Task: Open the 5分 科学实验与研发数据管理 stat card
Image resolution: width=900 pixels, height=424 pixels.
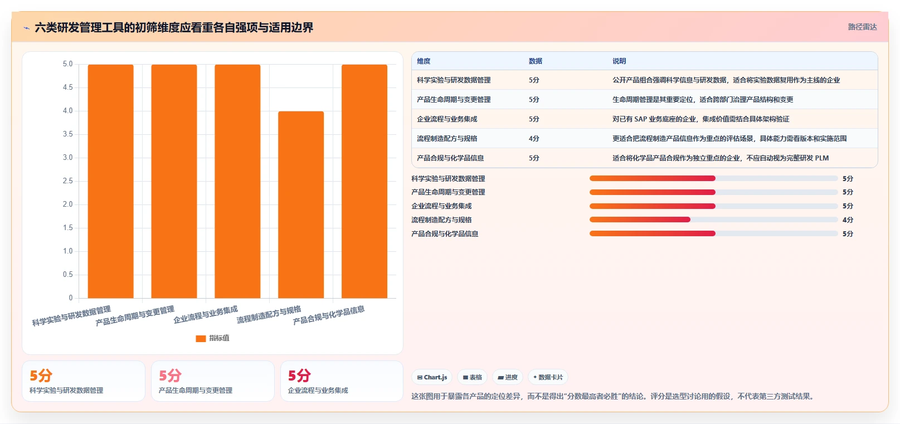Action: click(84, 381)
